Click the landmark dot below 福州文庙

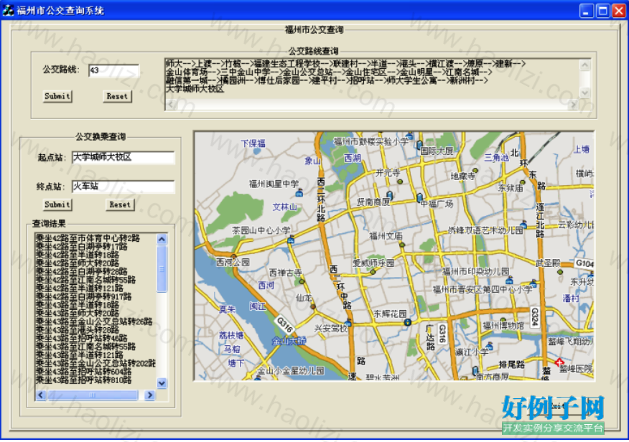click(402, 245)
